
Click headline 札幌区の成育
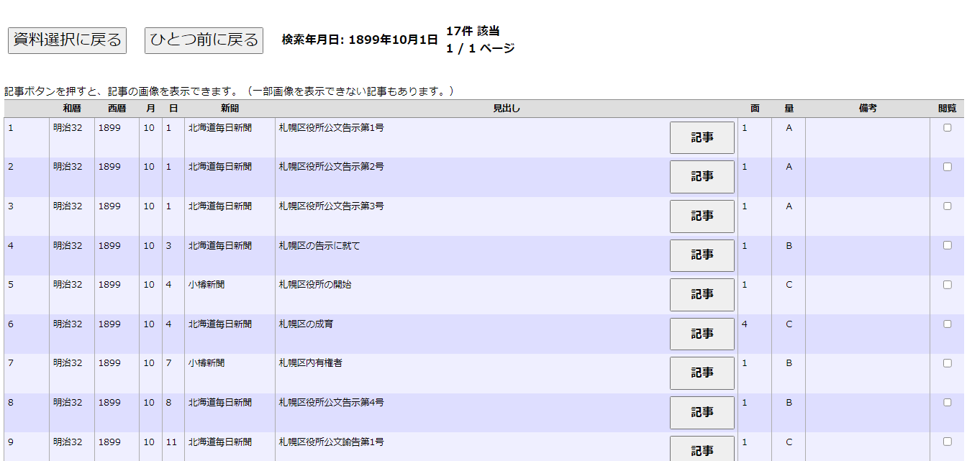point(306,324)
